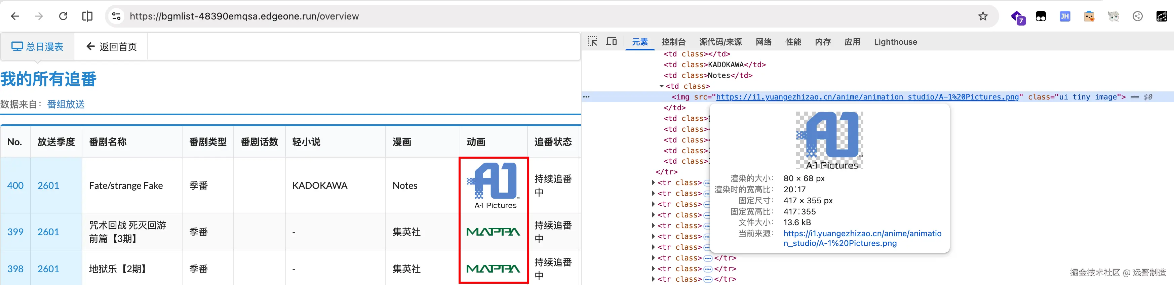Click the 我的所有追番 heading

pos(49,79)
